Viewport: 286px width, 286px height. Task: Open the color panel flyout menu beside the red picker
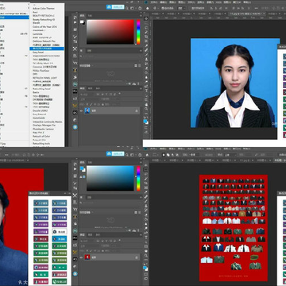coord(140,16)
